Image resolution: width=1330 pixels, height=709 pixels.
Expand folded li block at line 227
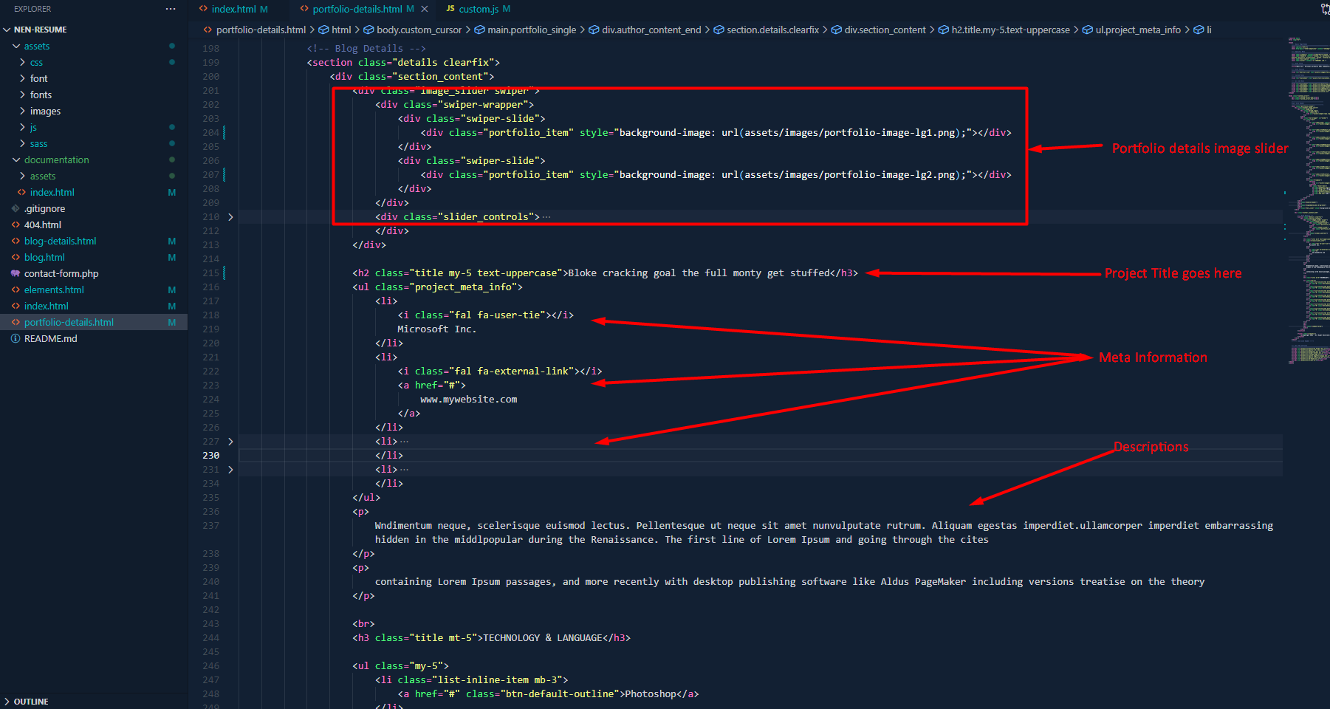point(230,442)
